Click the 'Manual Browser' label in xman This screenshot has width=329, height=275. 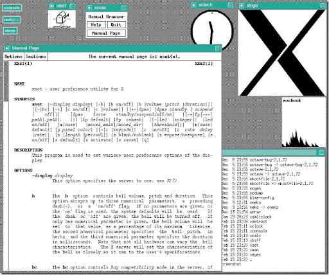[x=106, y=17]
